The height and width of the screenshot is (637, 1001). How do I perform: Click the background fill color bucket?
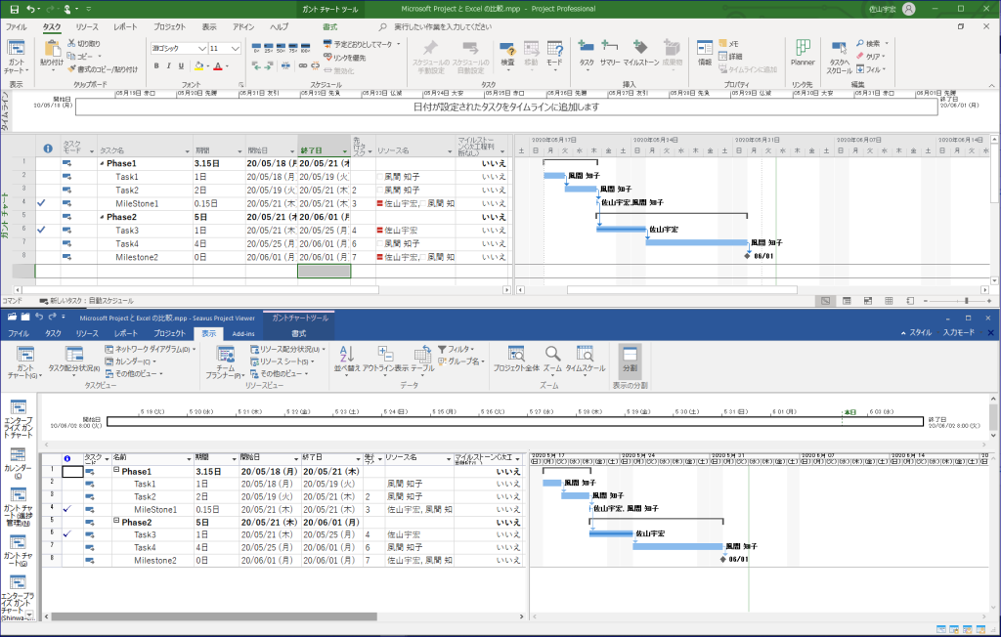tap(198, 65)
